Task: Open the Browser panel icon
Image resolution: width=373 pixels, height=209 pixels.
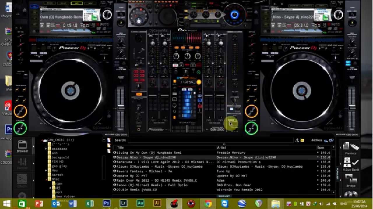Action: pos(22,146)
